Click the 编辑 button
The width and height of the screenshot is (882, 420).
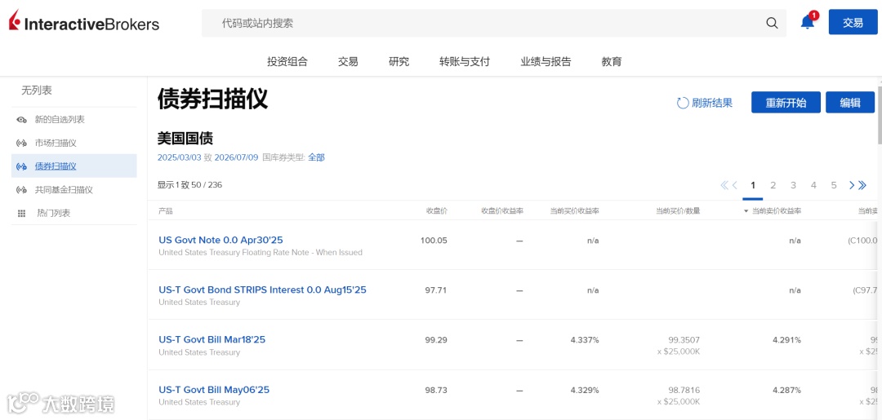(x=850, y=102)
